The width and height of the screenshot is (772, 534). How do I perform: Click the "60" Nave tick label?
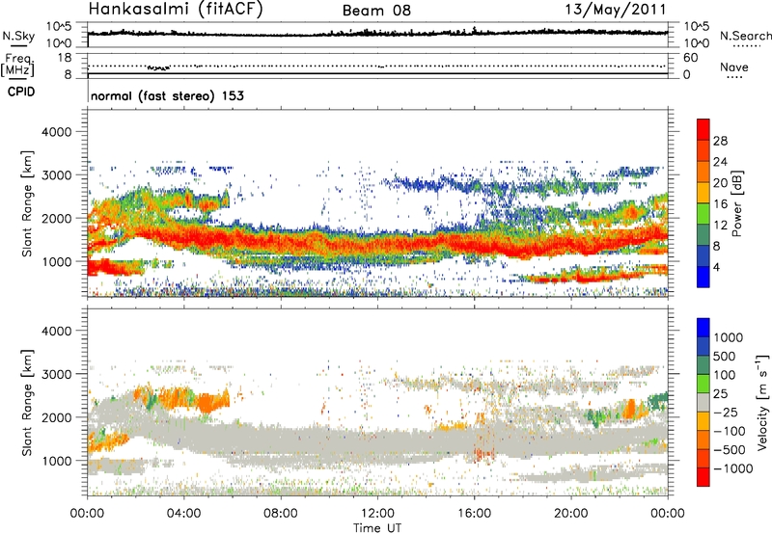pyautogui.click(x=690, y=58)
